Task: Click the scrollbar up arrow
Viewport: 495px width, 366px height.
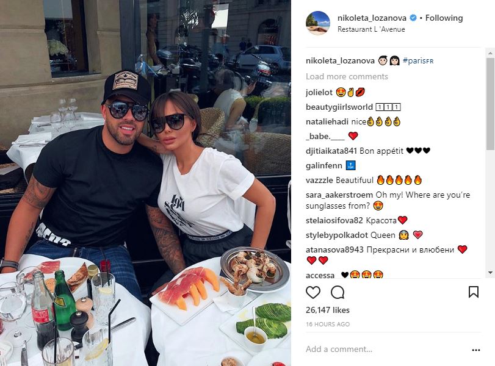Action: click(x=490, y=52)
